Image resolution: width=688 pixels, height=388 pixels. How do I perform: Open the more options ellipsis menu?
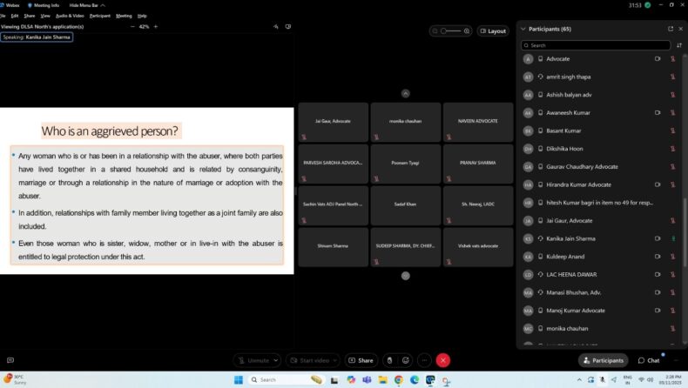point(423,360)
